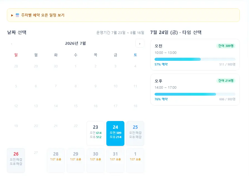Viewport: 249px width, 176px height.
Task: Click July 31 cell marked 7/27 오픈
Action: pos(115,160)
